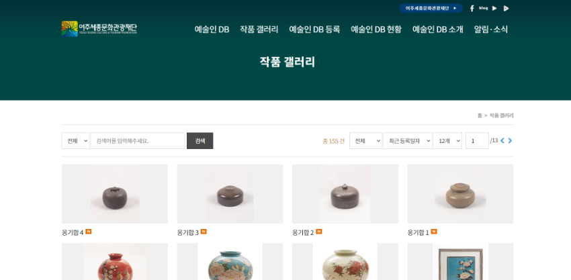Open the 옹기함 1 thumbnail

click(460, 193)
